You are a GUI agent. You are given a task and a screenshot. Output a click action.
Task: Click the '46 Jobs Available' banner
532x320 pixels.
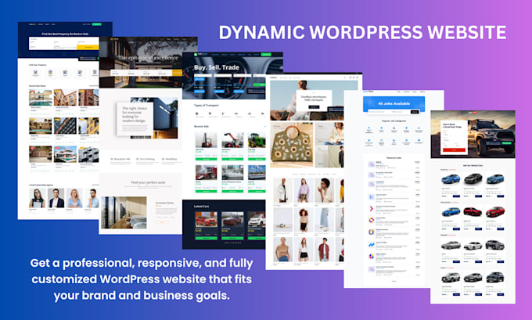394,103
